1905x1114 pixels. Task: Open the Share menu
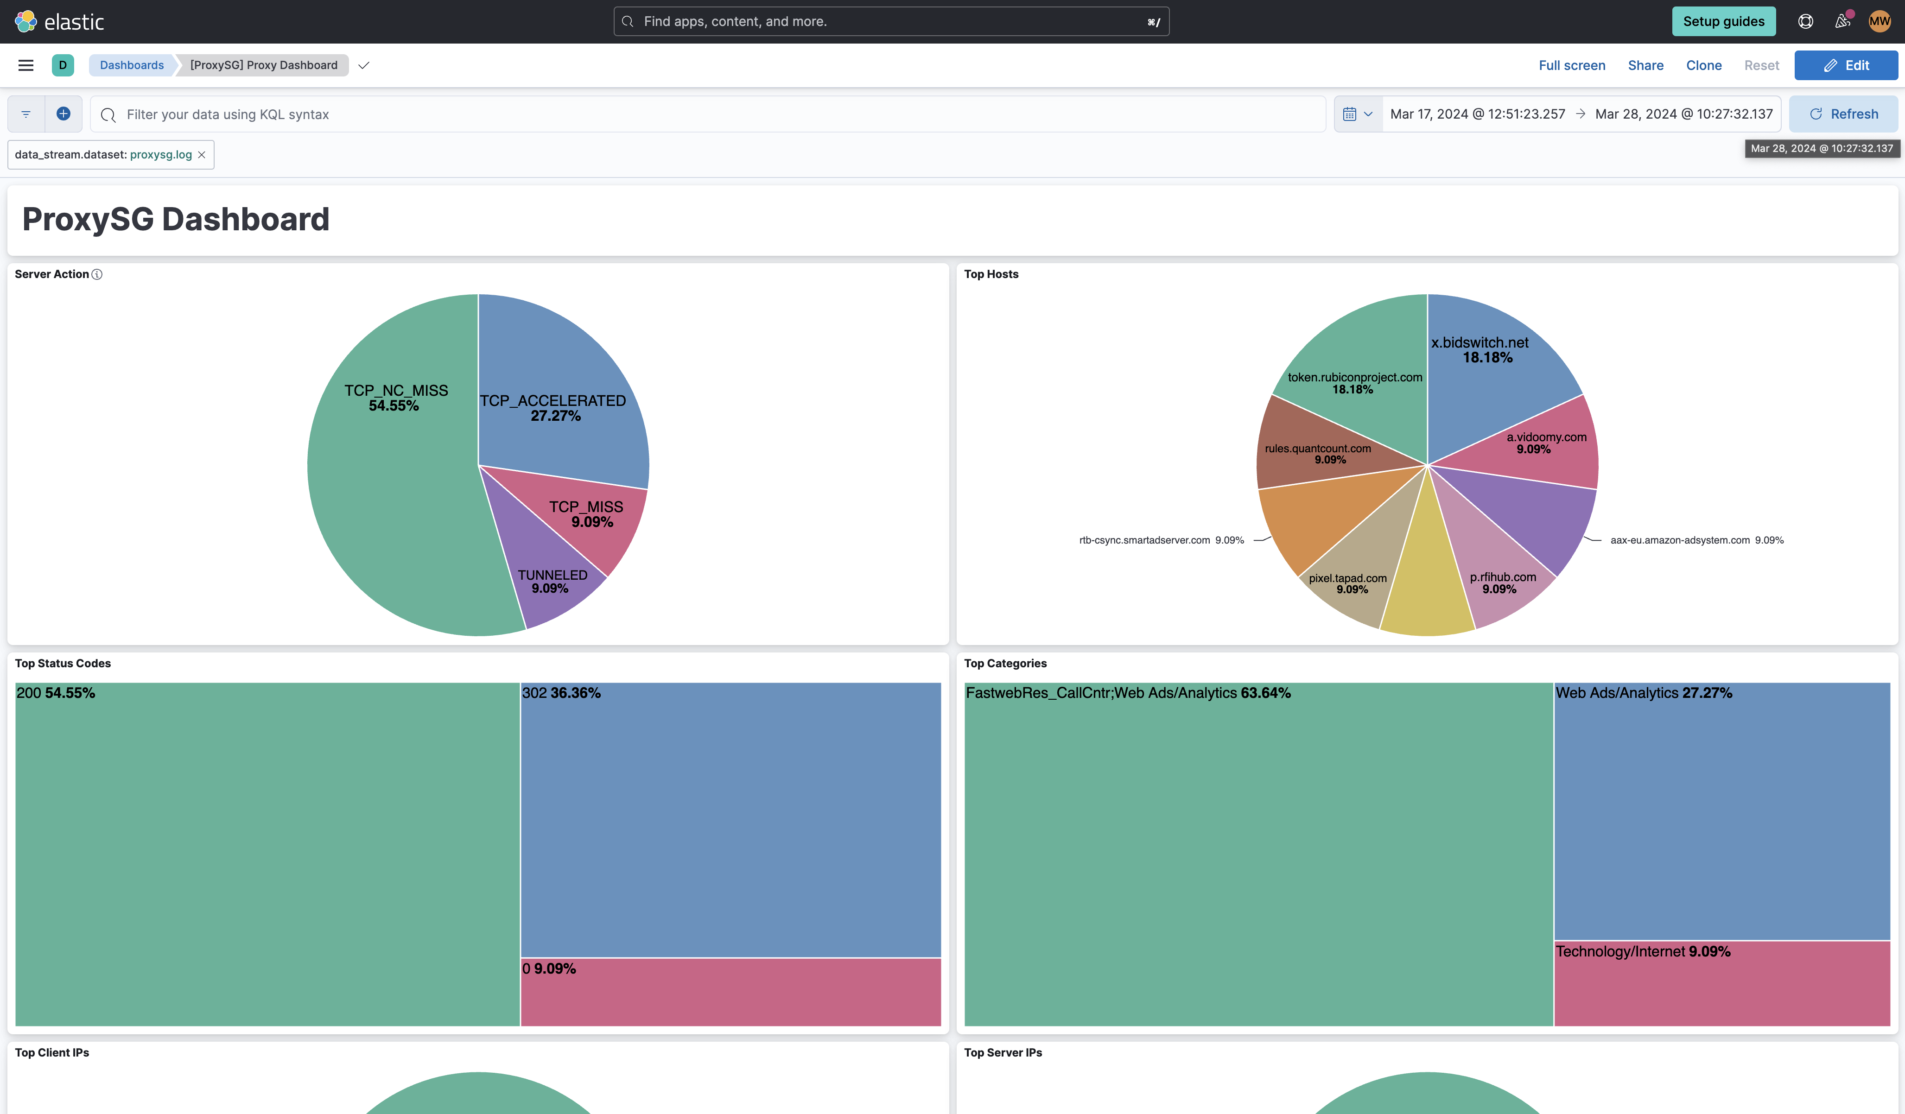pyautogui.click(x=1645, y=65)
